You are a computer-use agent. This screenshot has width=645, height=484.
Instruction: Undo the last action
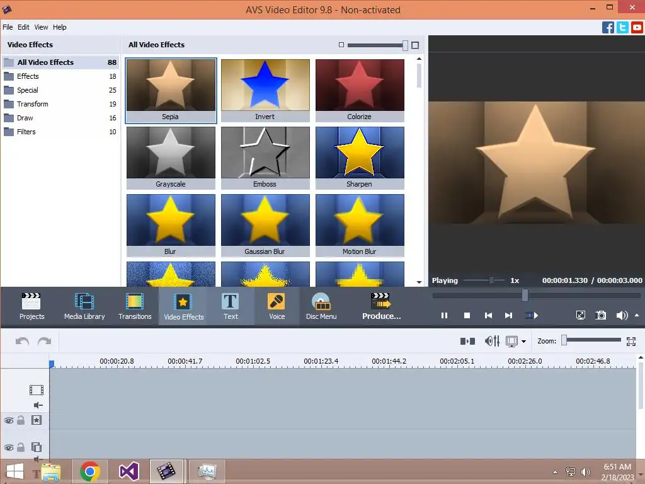click(22, 341)
